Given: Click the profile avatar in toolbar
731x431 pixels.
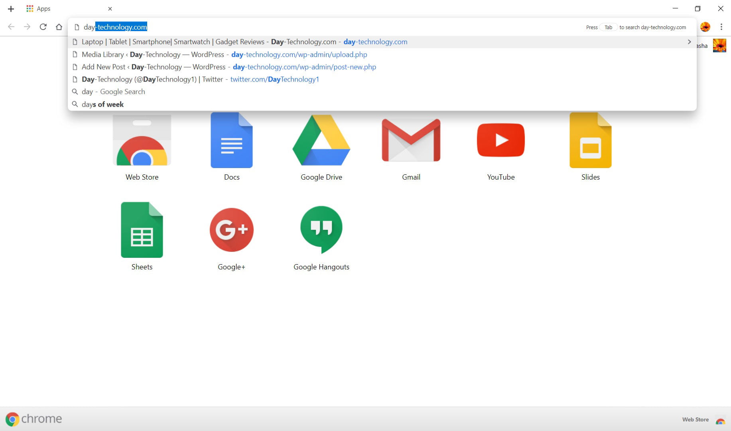Looking at the screenshot, I should (705, 27).
